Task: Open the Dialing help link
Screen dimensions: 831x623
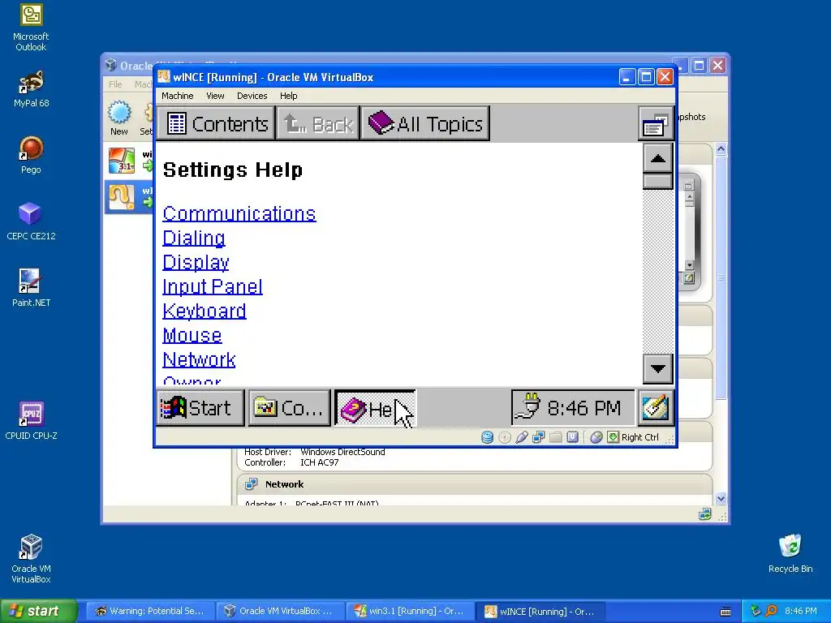Action: coord(193,238)
